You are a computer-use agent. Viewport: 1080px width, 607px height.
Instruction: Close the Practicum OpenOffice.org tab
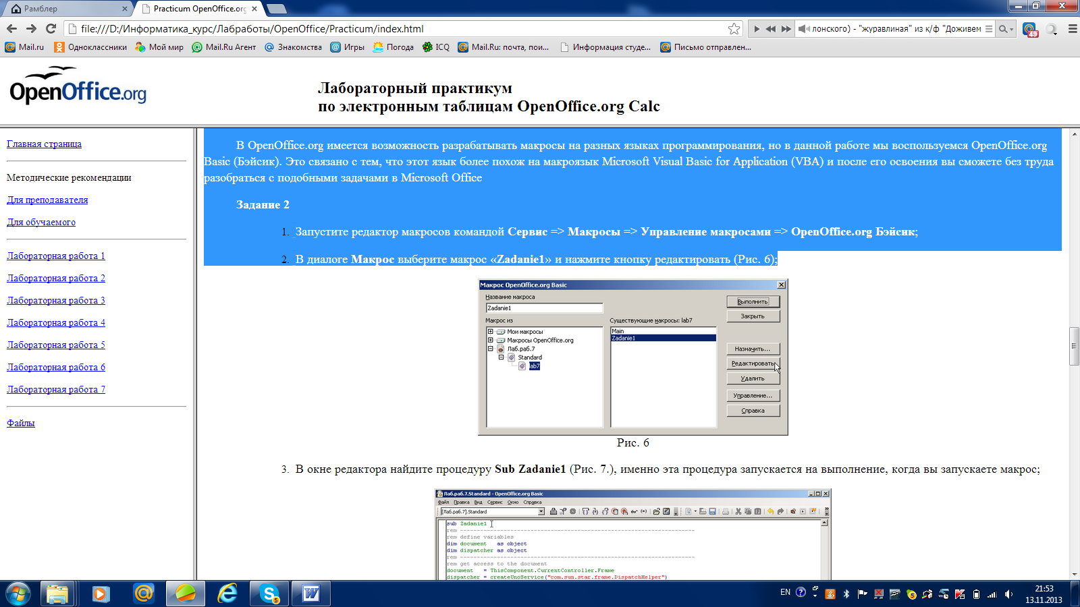254,9
